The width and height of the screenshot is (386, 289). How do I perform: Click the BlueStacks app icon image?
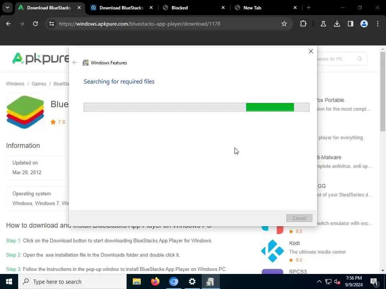25,112
